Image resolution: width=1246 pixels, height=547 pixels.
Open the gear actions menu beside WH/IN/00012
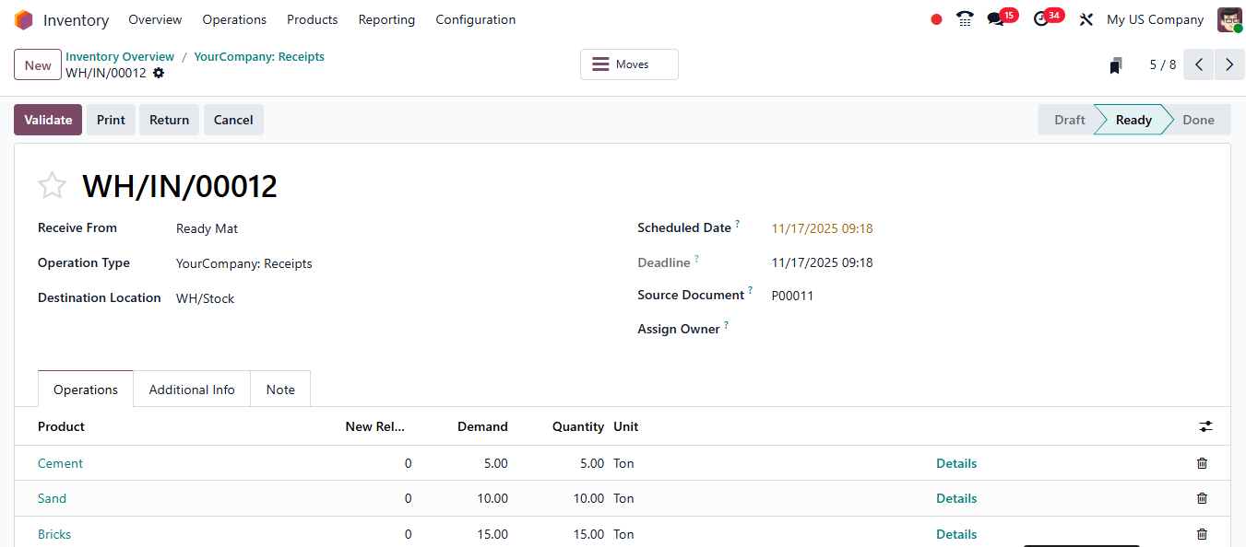pyautogui.click(x=159, y=73)
